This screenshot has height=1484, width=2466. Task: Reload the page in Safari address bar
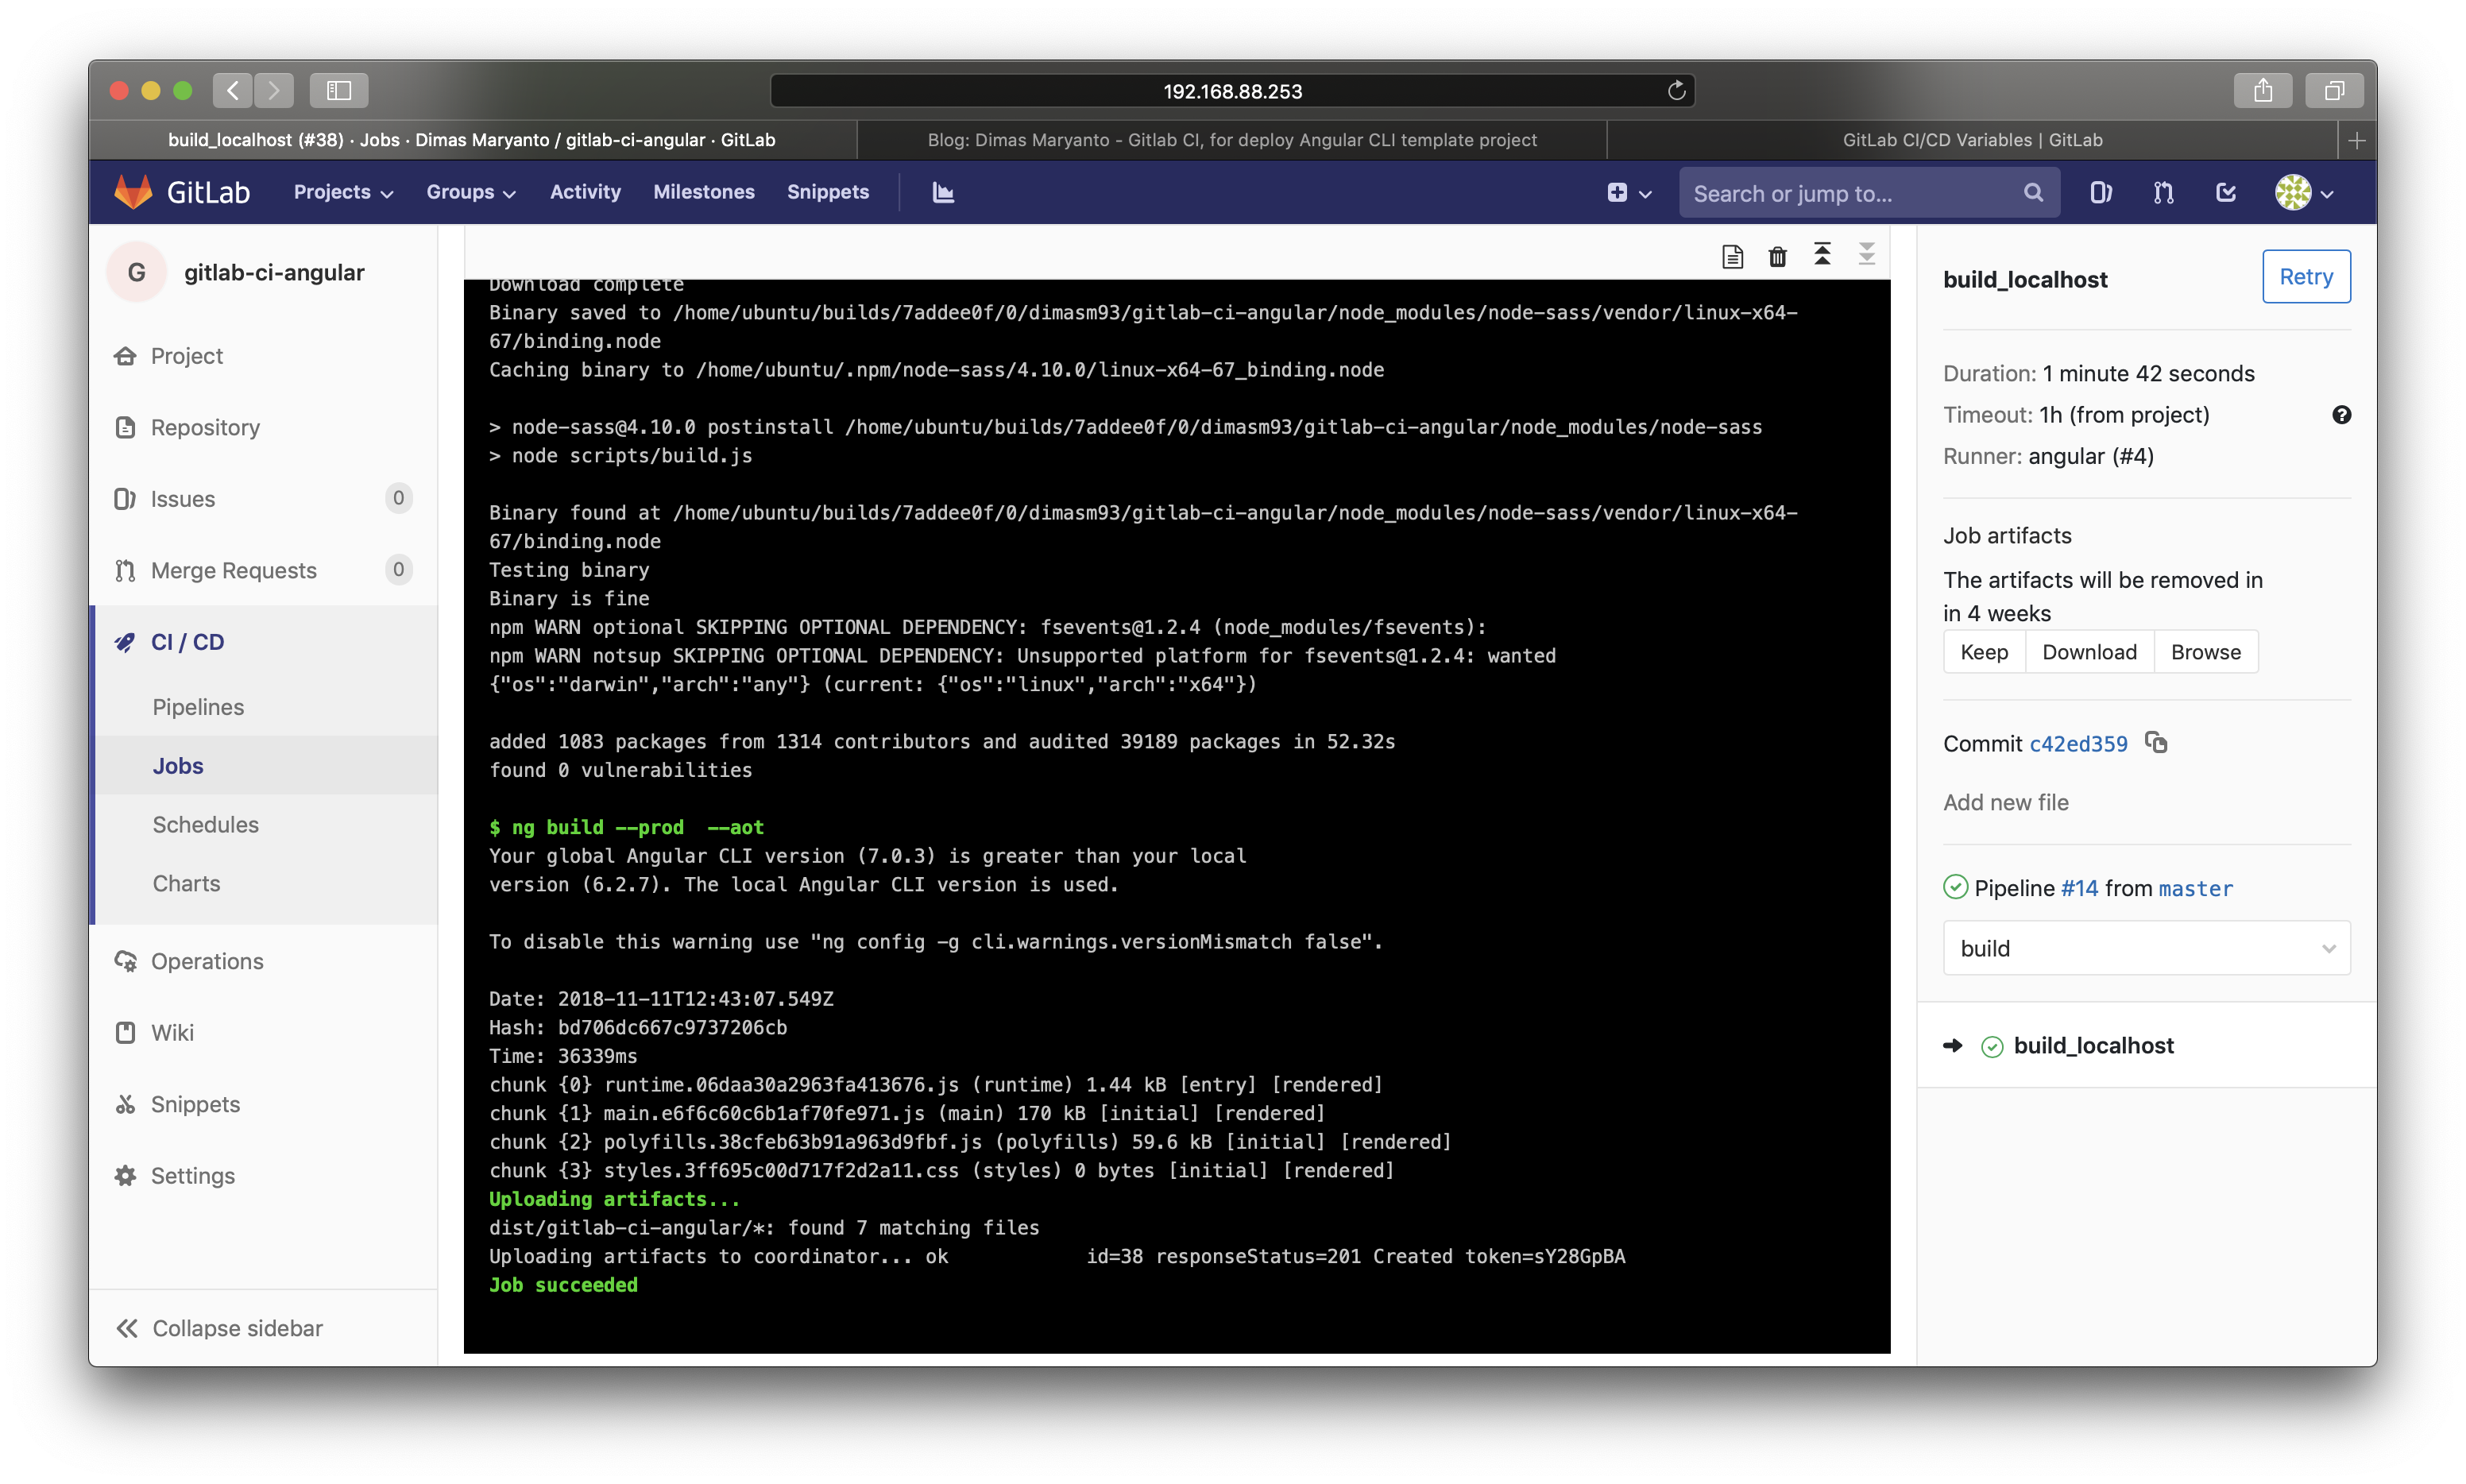click(x=1676, y=91)
